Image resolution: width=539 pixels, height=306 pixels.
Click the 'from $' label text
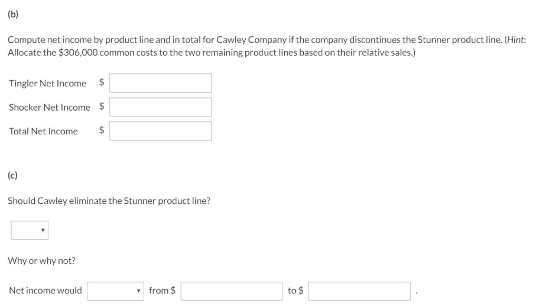162,291
